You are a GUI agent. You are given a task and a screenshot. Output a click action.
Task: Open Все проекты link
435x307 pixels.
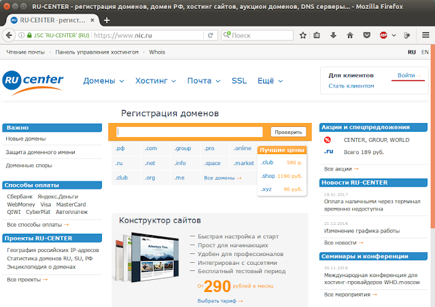pos(27,280)
